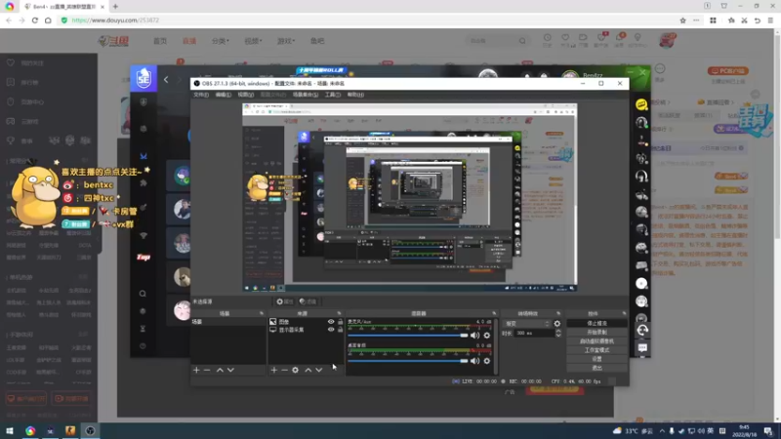Image resolution: width=781 pixels, height=439 pixels.
Task: Open the 场景集合(S) menu in OBS
Action: tap(306, 95)
